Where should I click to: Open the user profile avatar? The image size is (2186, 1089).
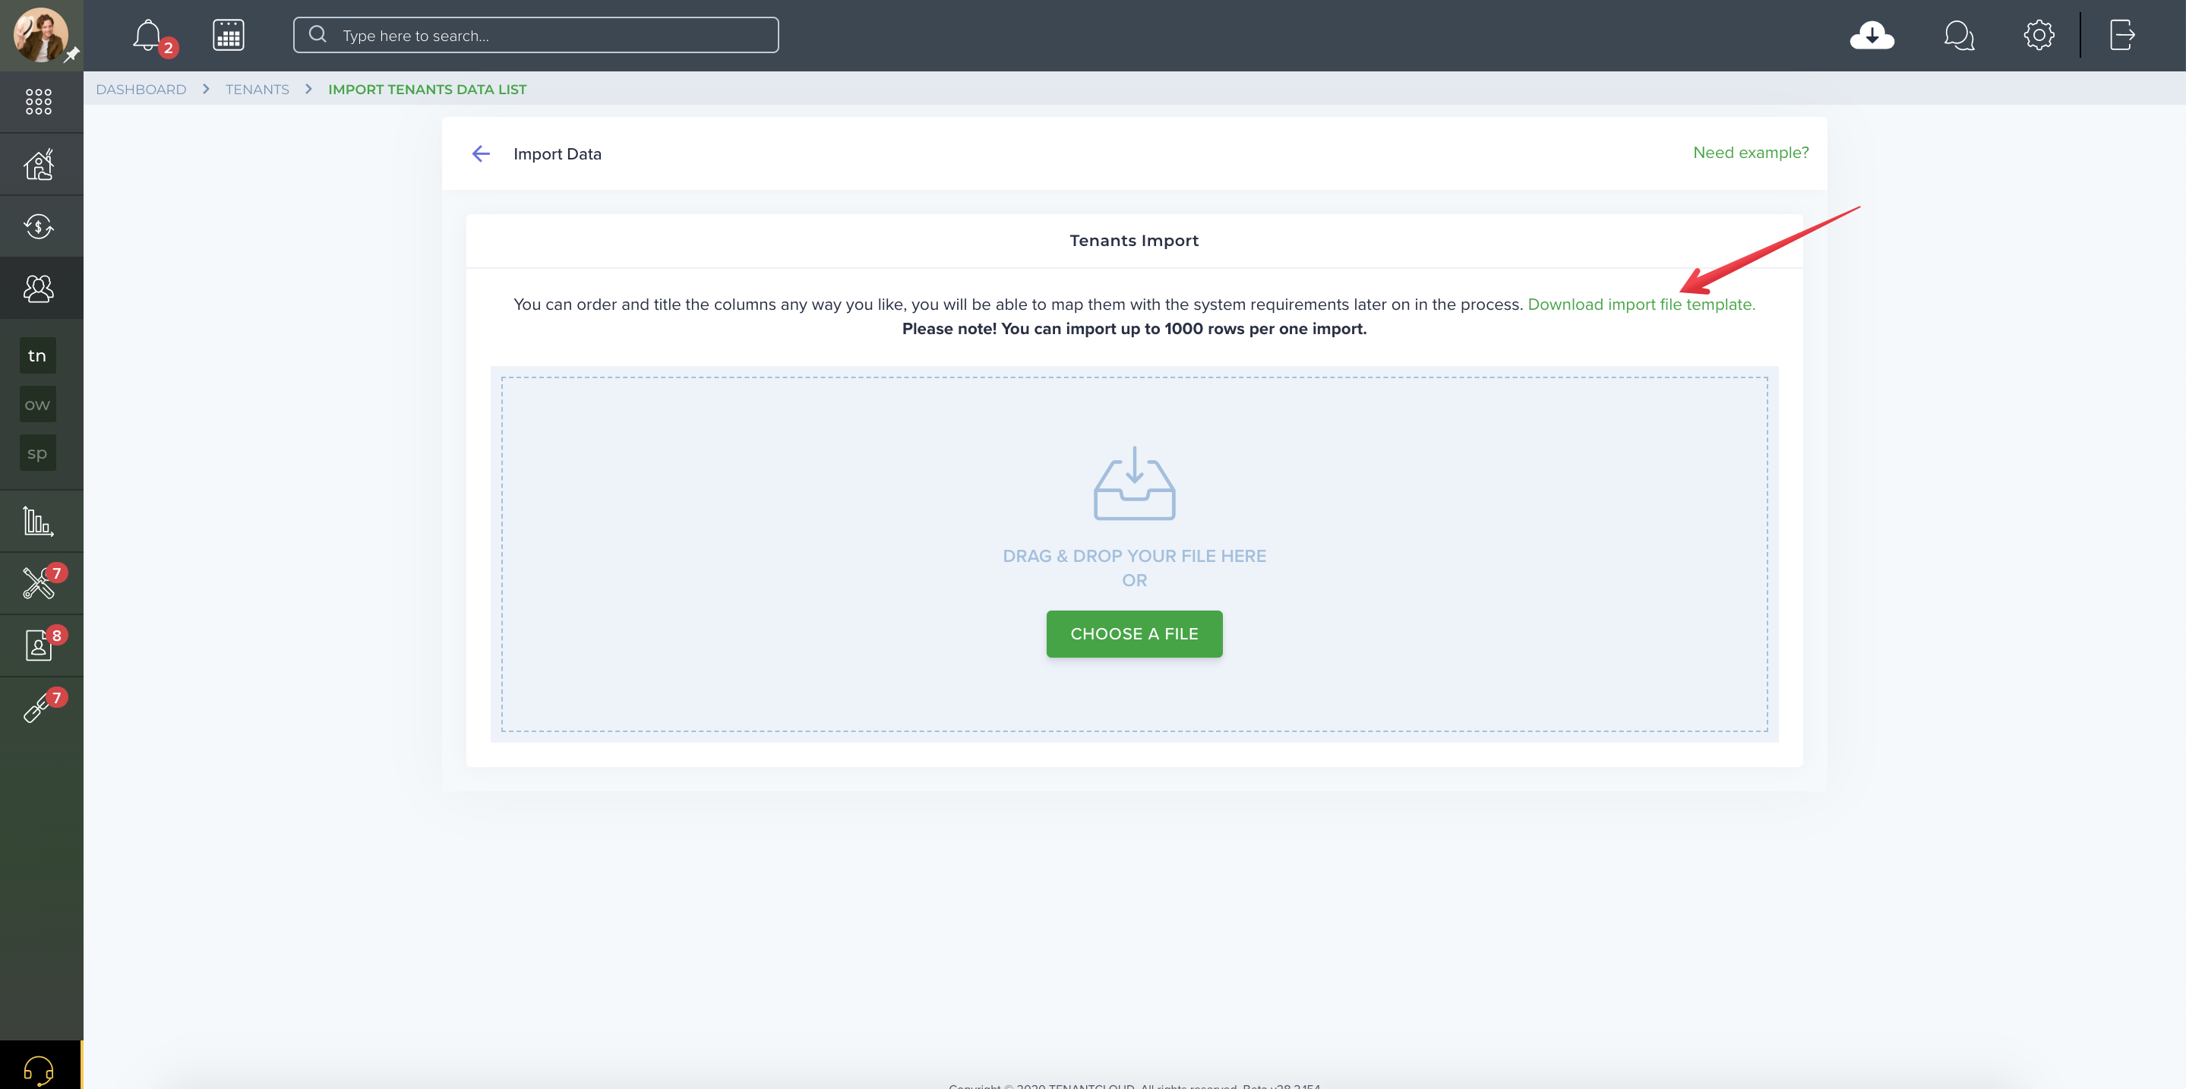(40, 35)
